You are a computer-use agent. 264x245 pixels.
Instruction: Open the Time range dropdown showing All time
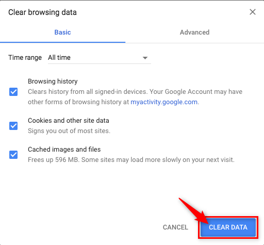[x=100, y=58]
